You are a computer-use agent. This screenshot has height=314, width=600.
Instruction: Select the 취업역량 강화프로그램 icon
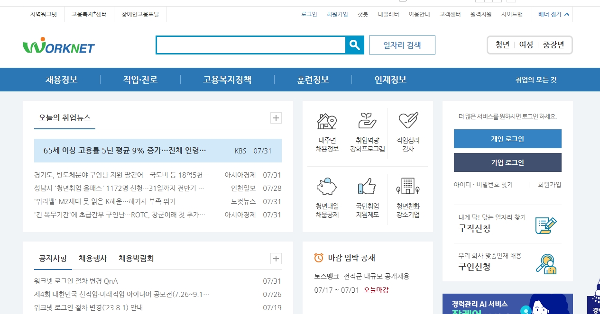tap(367, 126)
